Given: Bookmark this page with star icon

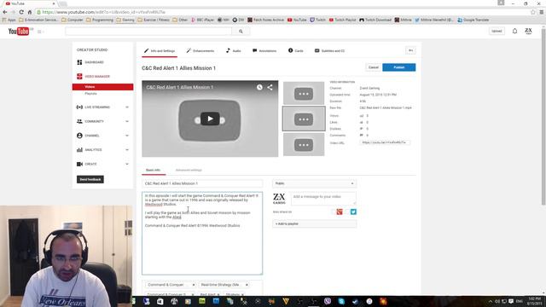Looking at the screenshot, I should coord(532,12).
